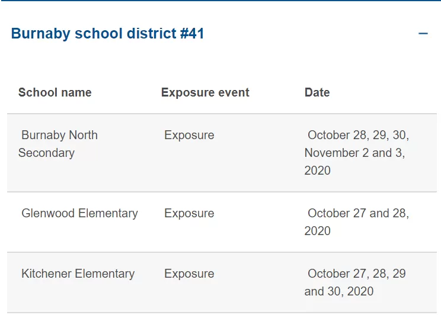Click Exposure in Burnaby North Secondary row
This screenshot has width=441, height=315.
click(189, 135)
